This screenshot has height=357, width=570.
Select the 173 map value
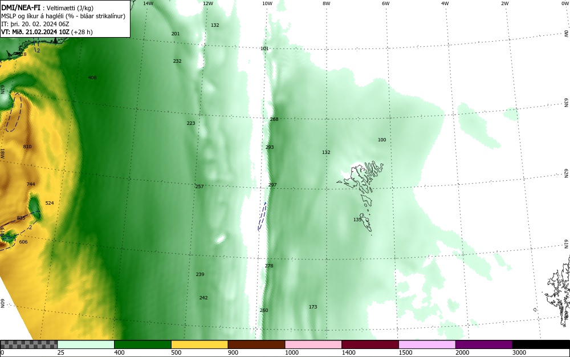point(313,307)
